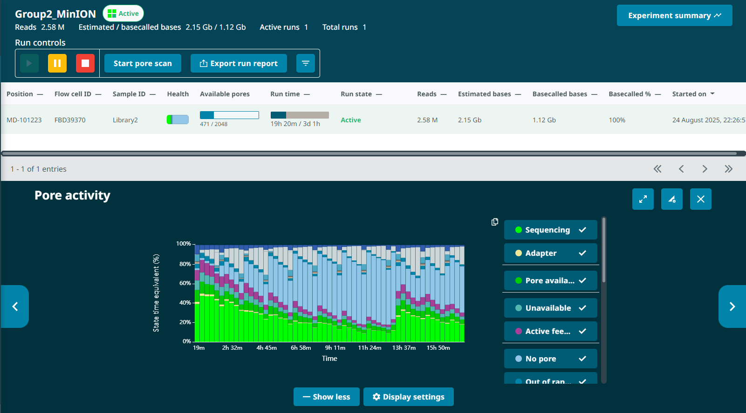Go to previous chart with left arrow
Viewport: 746px width, 413px height.
pyautogui.click(x=15, y=306)
